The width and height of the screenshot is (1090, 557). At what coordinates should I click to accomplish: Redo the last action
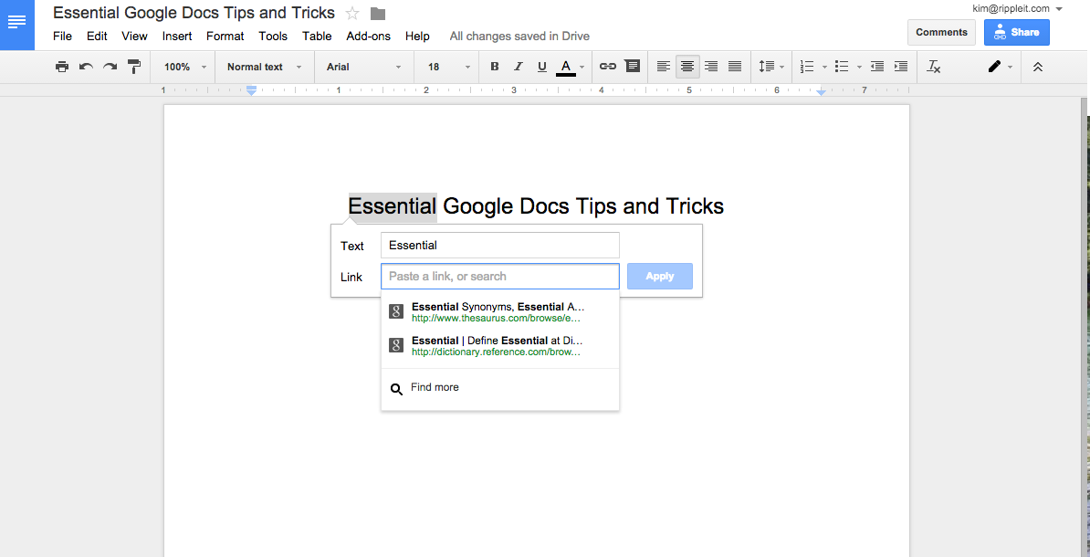click(110, 67)
